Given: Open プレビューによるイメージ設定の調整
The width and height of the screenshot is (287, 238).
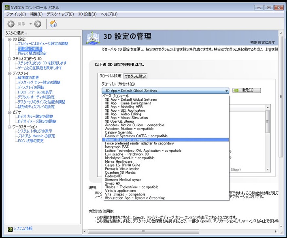Looking at the screenshot, I should click(x=43, y=44).
